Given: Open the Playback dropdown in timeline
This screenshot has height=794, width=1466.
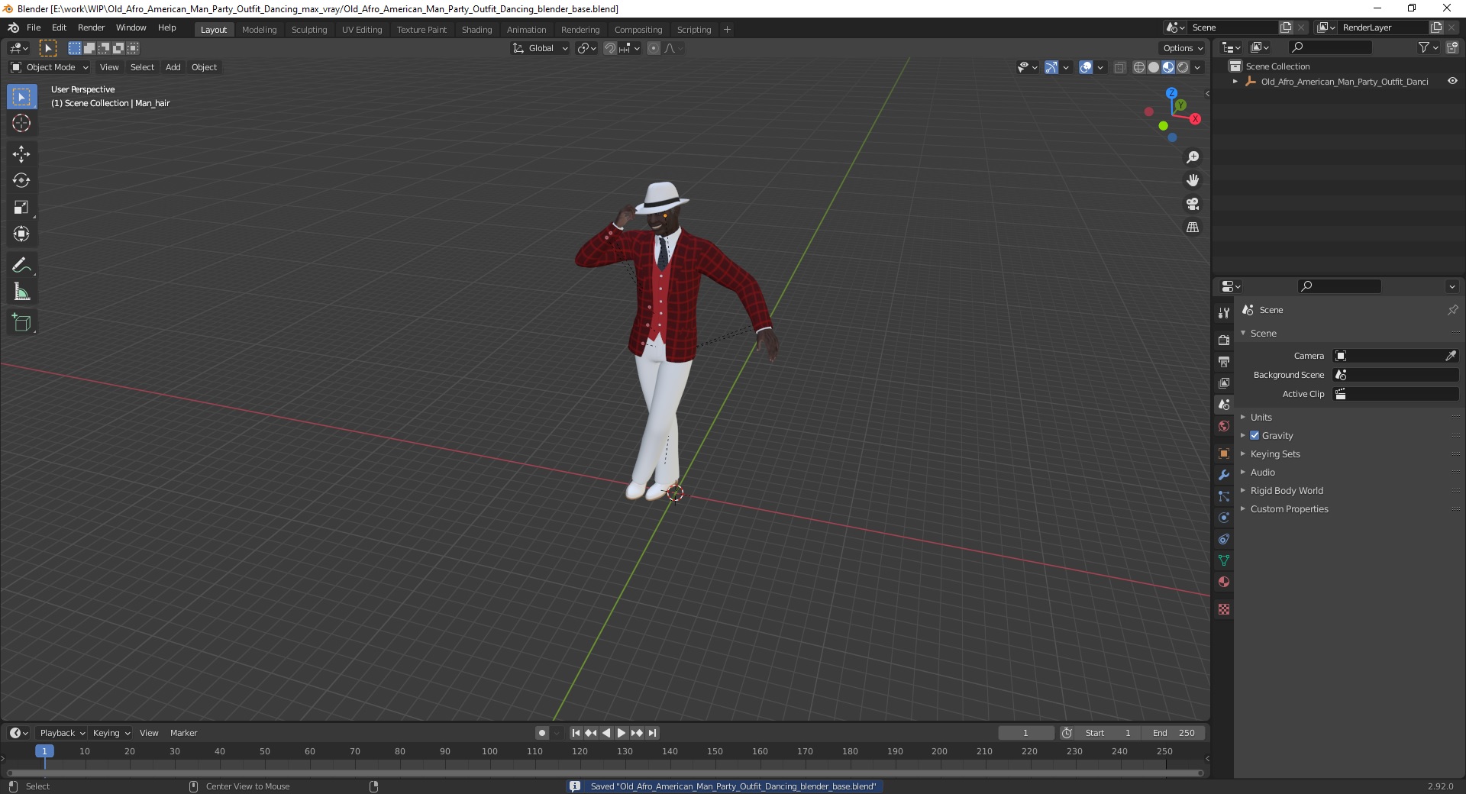Looking at the screenshot, I should click(61, 733).
